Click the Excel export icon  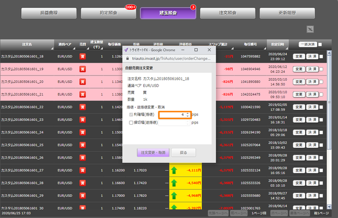click(310, 29)
